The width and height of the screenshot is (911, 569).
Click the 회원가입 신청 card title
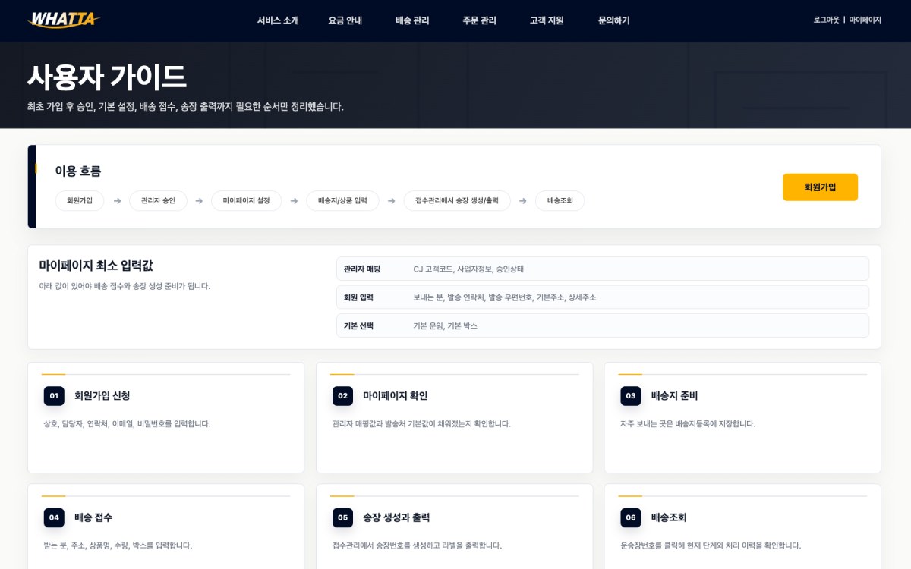(x=102, y=395)
